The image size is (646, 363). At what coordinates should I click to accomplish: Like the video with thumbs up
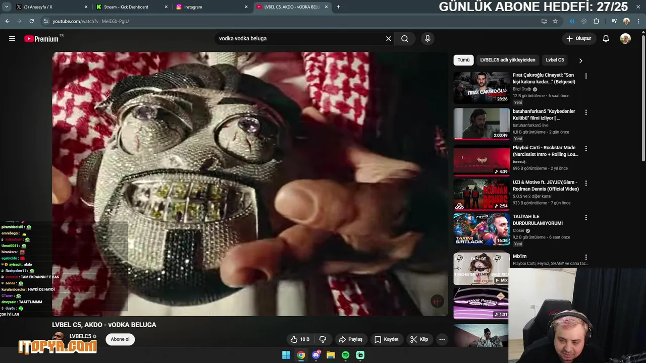point(300,339)
